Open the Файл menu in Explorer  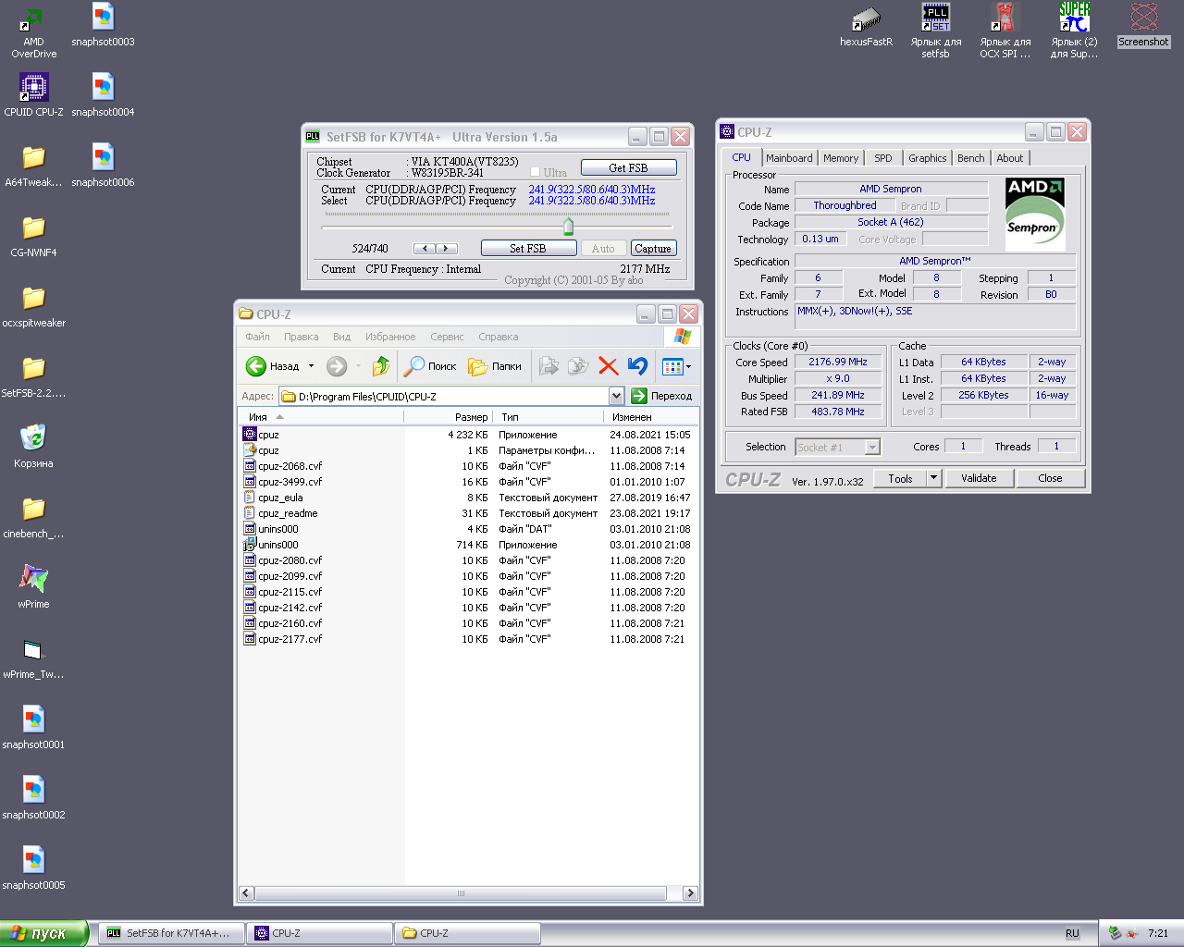coord(257,337)
